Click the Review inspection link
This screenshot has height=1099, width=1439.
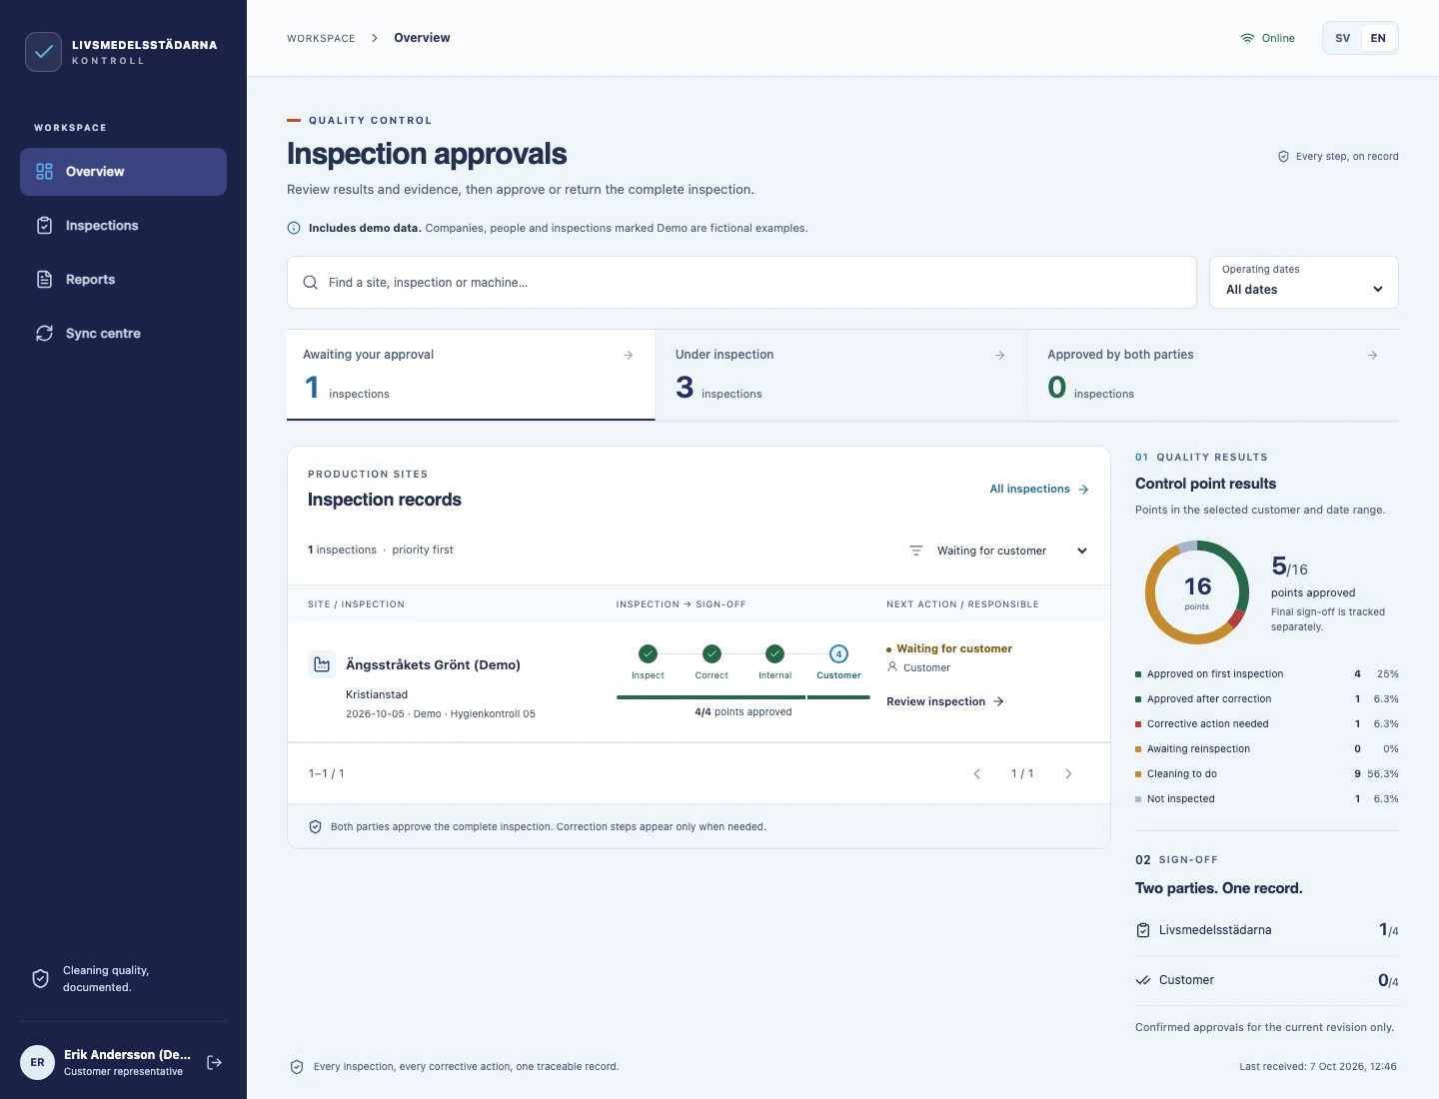(x=945, y=701)
